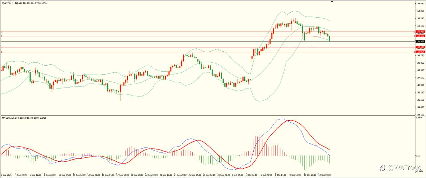Viewport: 426px width, 178px height.
Task: Click the 1.2538 MACD scale value
Action: point(419,118)
